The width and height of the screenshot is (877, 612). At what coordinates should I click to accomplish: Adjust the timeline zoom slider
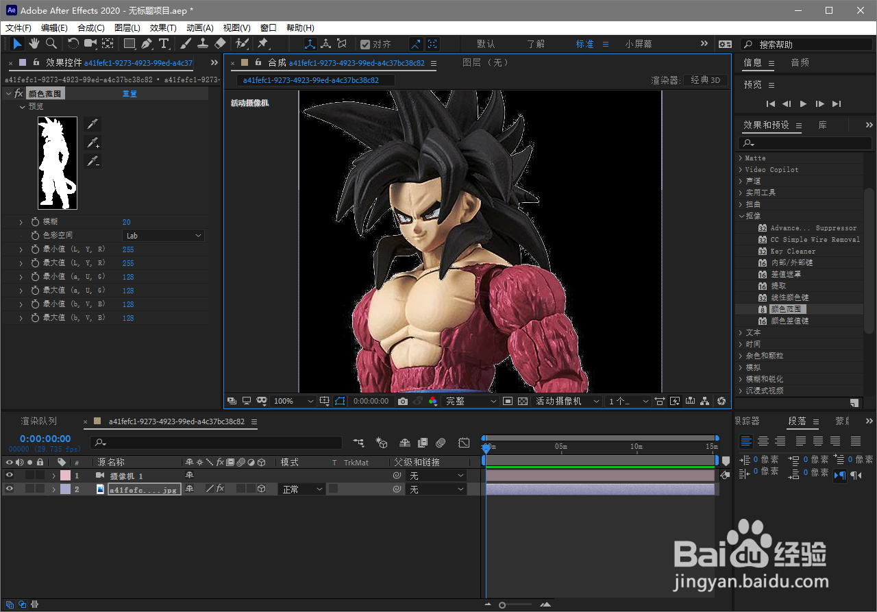pos(502,604)
